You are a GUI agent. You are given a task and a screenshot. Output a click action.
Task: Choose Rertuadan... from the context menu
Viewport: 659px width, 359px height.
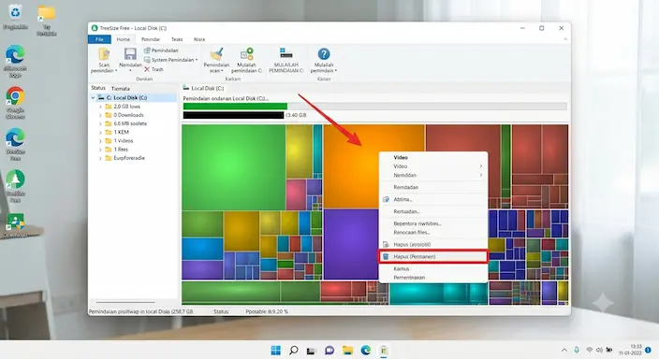(432, 211)
